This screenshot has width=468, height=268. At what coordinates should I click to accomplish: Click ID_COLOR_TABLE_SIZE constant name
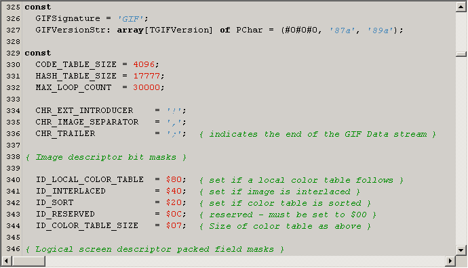coord(87,226)
